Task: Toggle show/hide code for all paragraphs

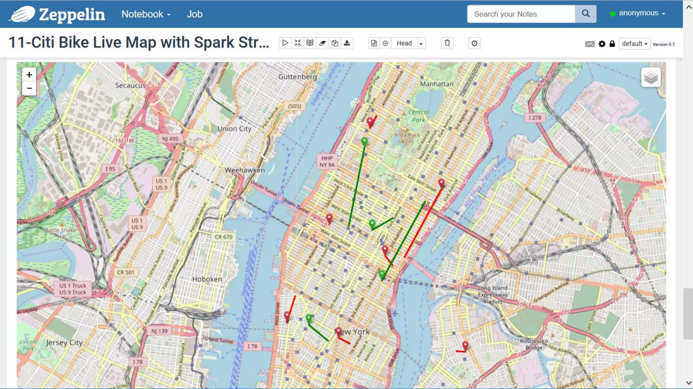Action: (297, 43)
